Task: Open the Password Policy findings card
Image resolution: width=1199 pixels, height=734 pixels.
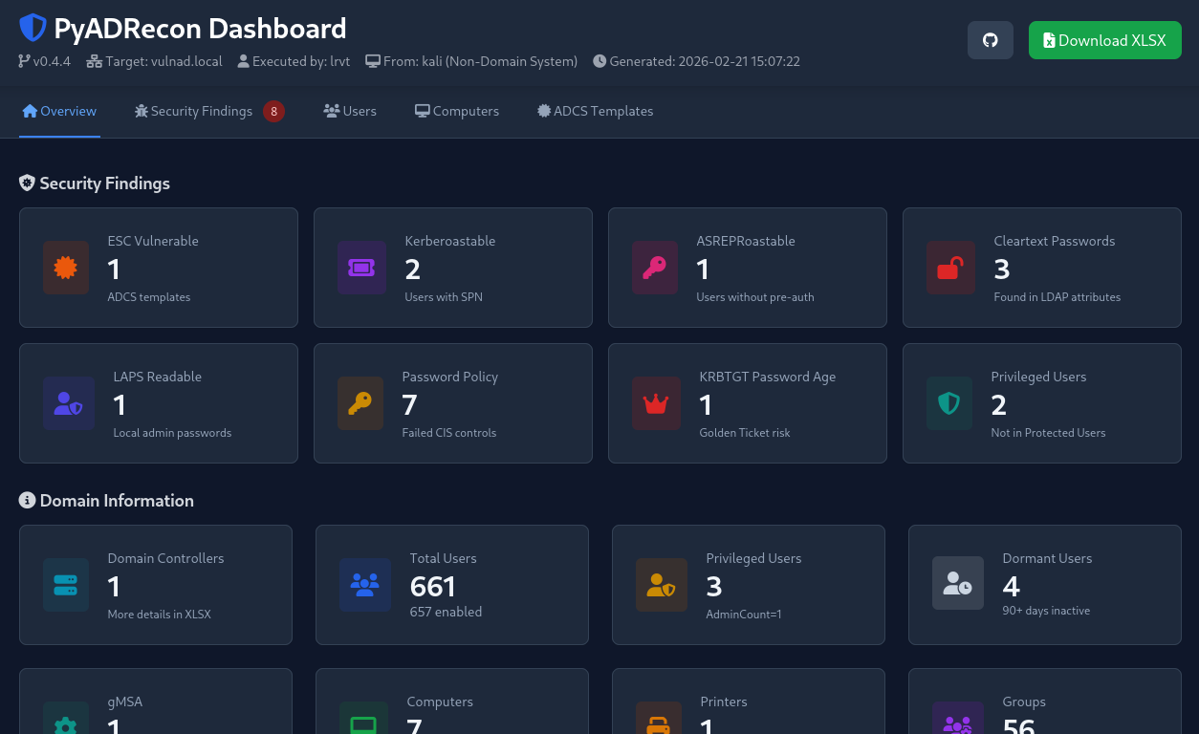Action: (453, 403)
